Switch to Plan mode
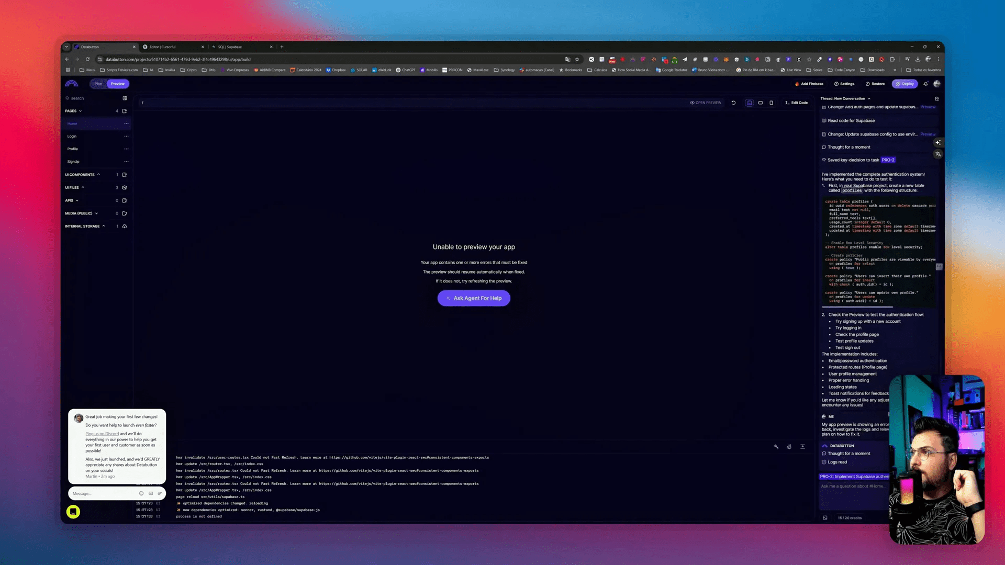 click(x=98, y=84)
